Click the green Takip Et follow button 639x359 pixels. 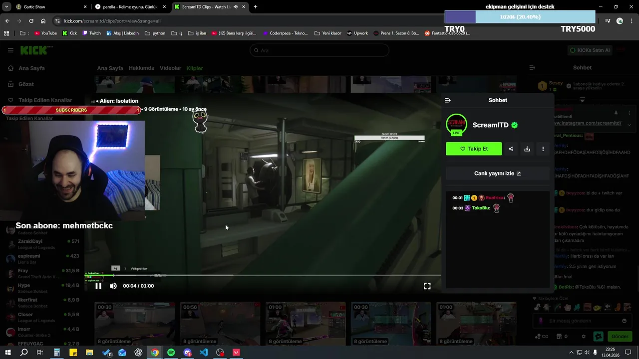point(474,149)
